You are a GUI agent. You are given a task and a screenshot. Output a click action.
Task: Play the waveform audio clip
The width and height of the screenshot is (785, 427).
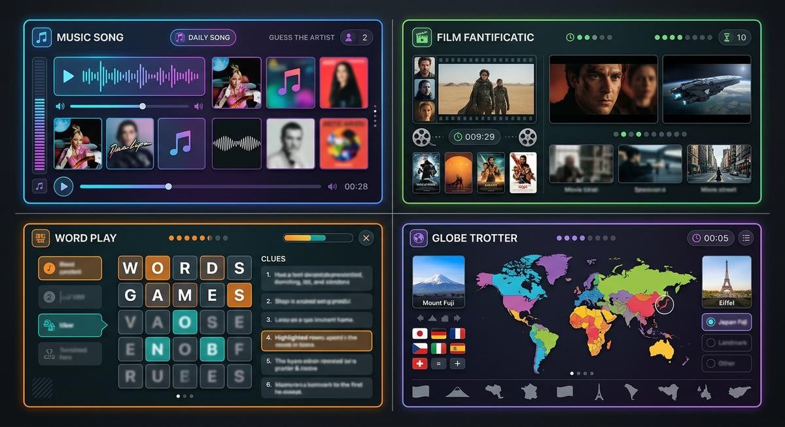point(68,76)
